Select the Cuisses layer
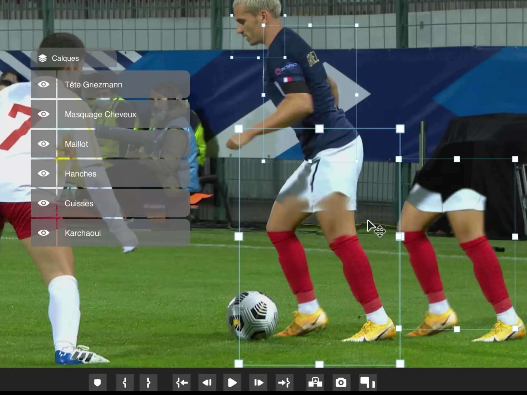This screenshot has height=395, width=527. pyautogui.click(x=79, y=203)
